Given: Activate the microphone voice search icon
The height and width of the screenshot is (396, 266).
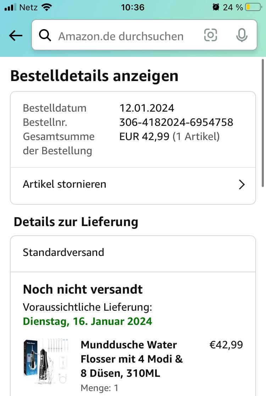Looking at the screenshot, I should (x=242, y=35).
